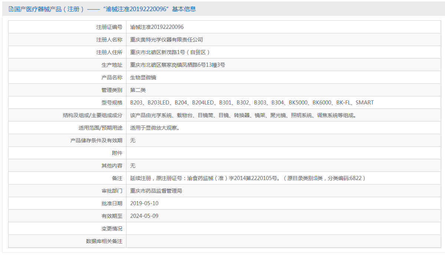Click the structure and composition description text
This screenshot has width=445, height=256.
pyautogui.click(x=243, y=115)
